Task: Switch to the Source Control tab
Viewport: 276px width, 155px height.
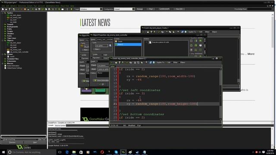Action: tap(60, 125)
